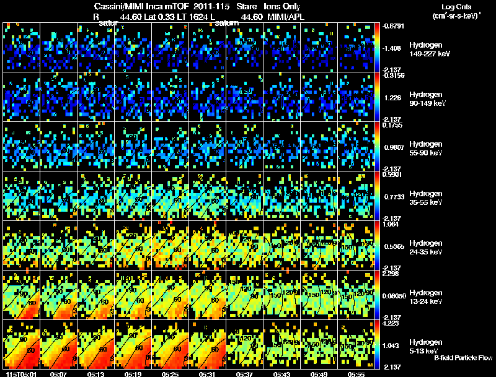496x377 pixels.
Task: Select the 5-13 keV image panel at 05:31
Action: click(x=208, y=344)
